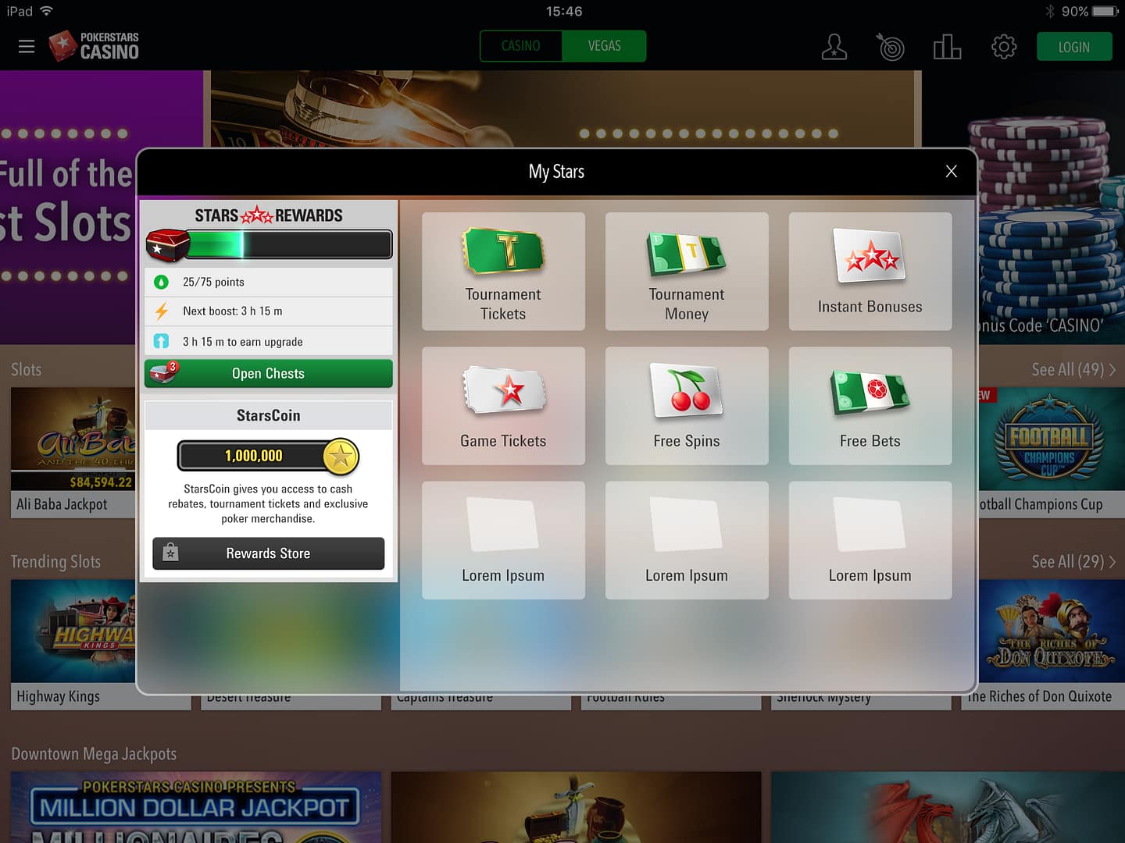Open the Rewards Store
The width and height of the screenshot is (1125, 843).
268,553
